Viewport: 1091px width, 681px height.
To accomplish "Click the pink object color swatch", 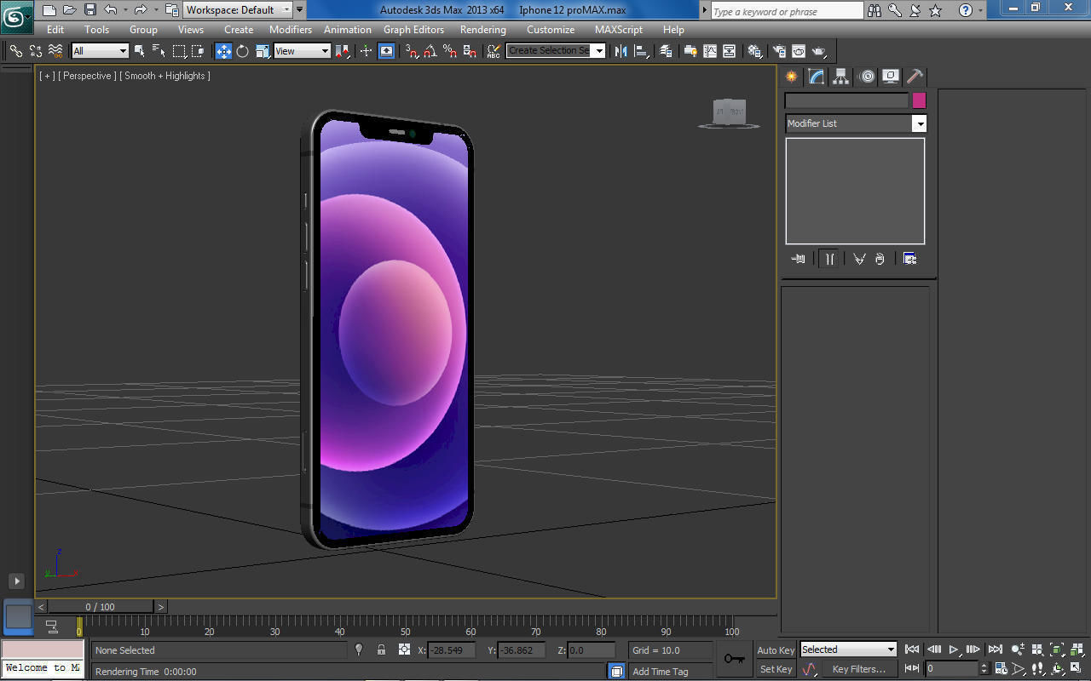I will pyautogui.click(x=919, y=100).
